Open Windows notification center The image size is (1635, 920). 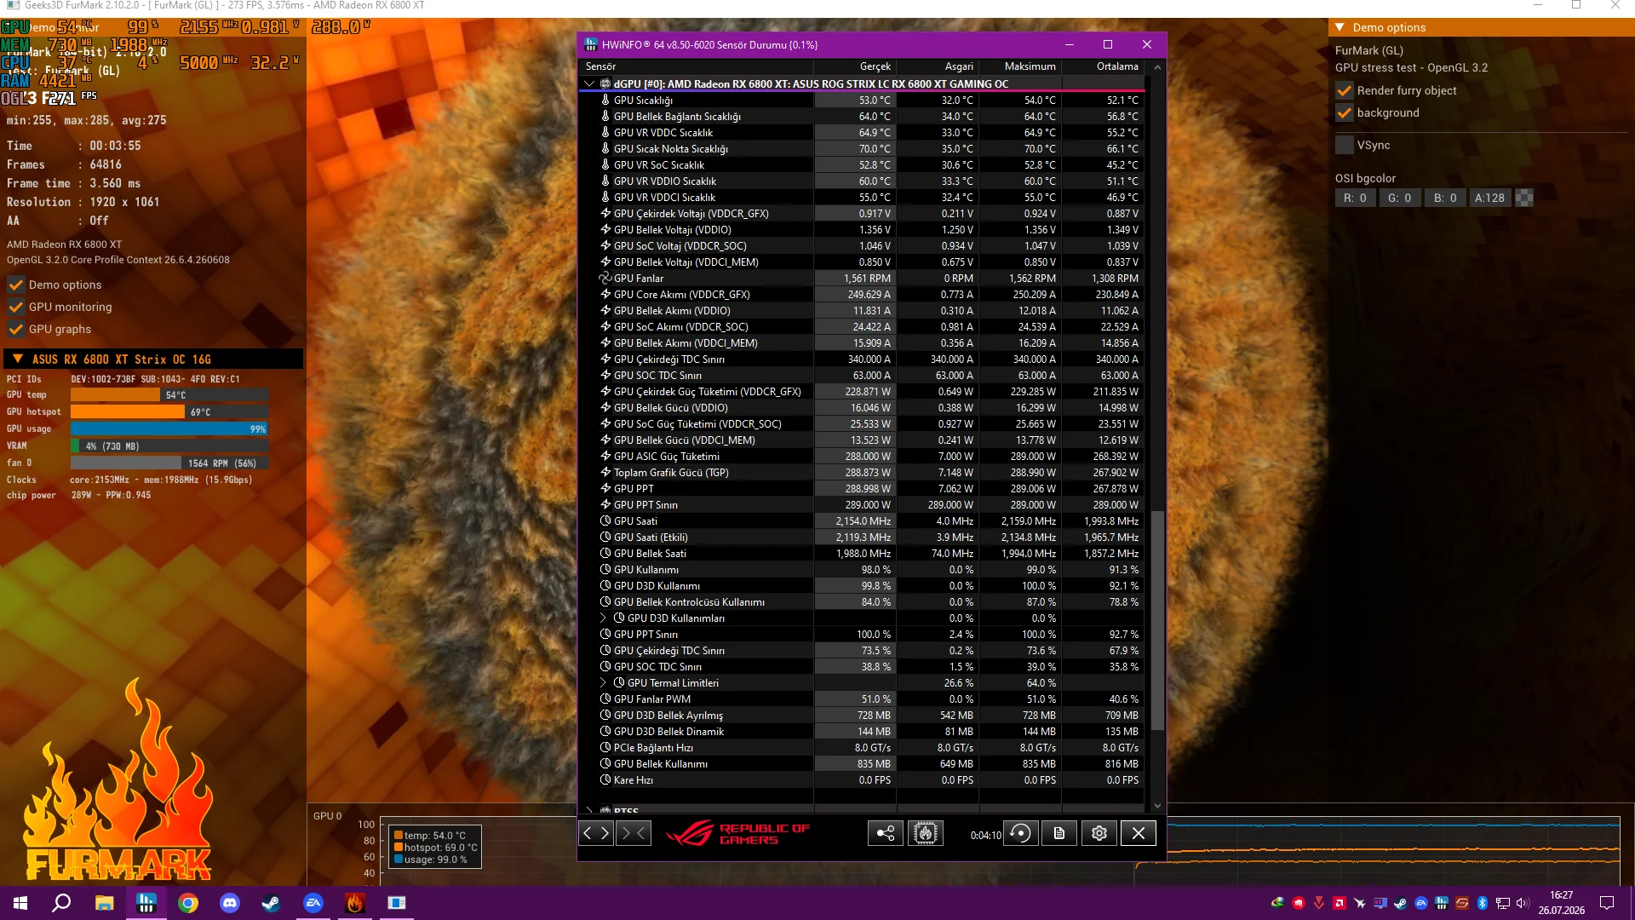click(1607, 903)
